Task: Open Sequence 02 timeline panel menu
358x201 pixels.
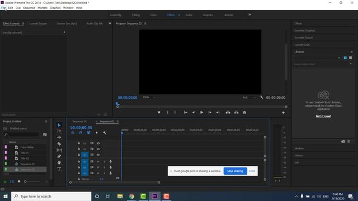Action: [x=117, y=122]
